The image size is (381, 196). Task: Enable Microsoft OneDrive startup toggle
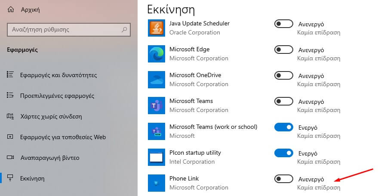pos(283,76)
